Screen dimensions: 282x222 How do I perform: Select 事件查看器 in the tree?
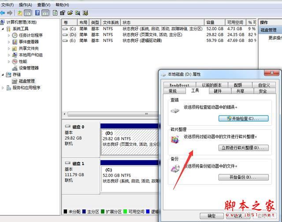click(x=29, y=42)
